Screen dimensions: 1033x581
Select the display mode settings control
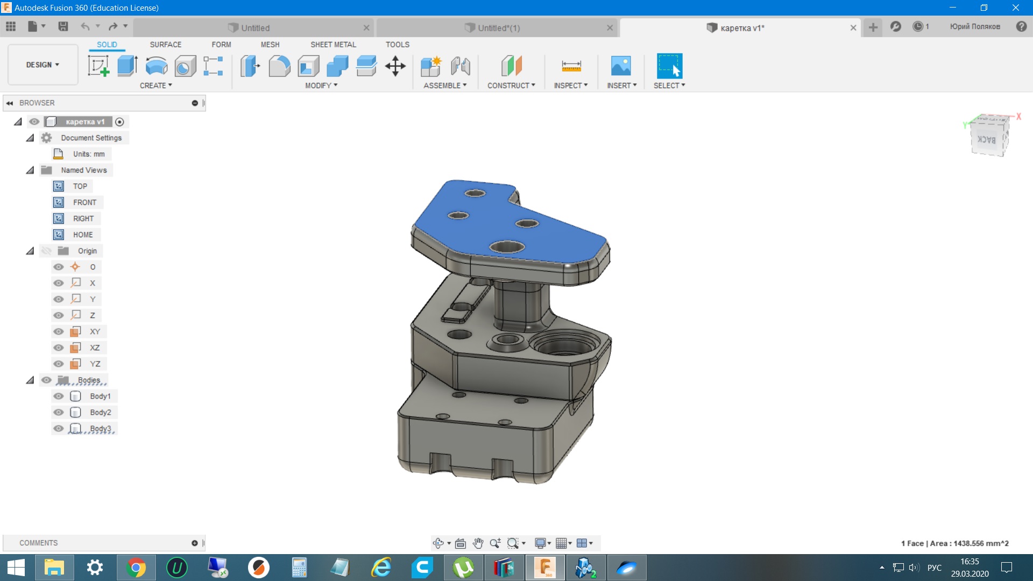point(541,542)
